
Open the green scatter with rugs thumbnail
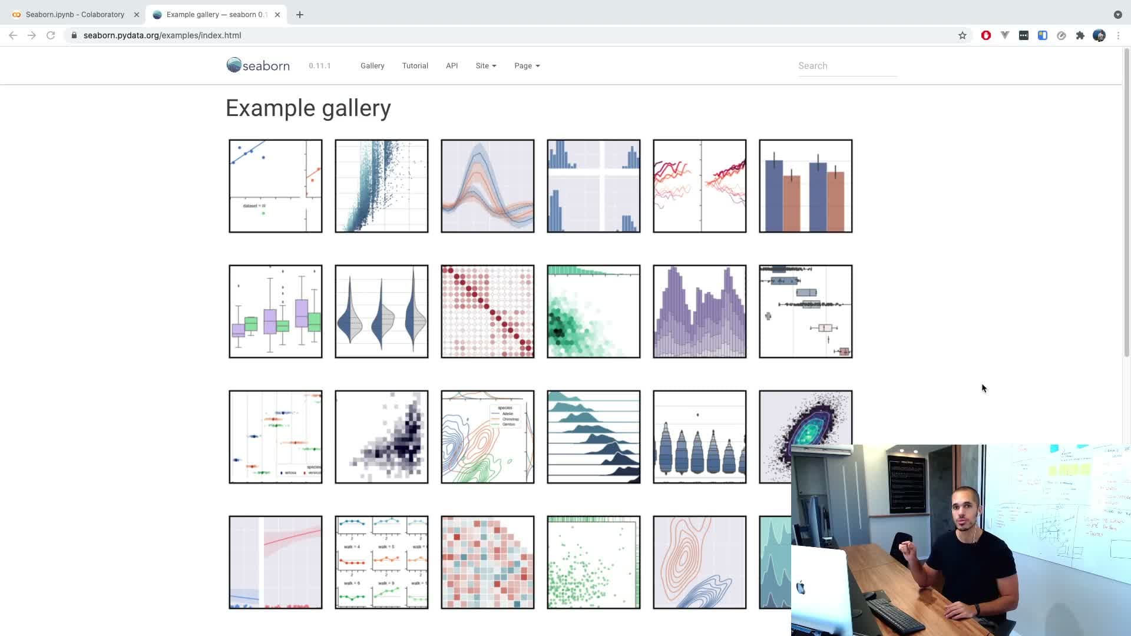(594, 562)
